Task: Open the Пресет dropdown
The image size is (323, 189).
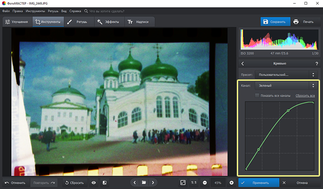Action: pos(286,75)
